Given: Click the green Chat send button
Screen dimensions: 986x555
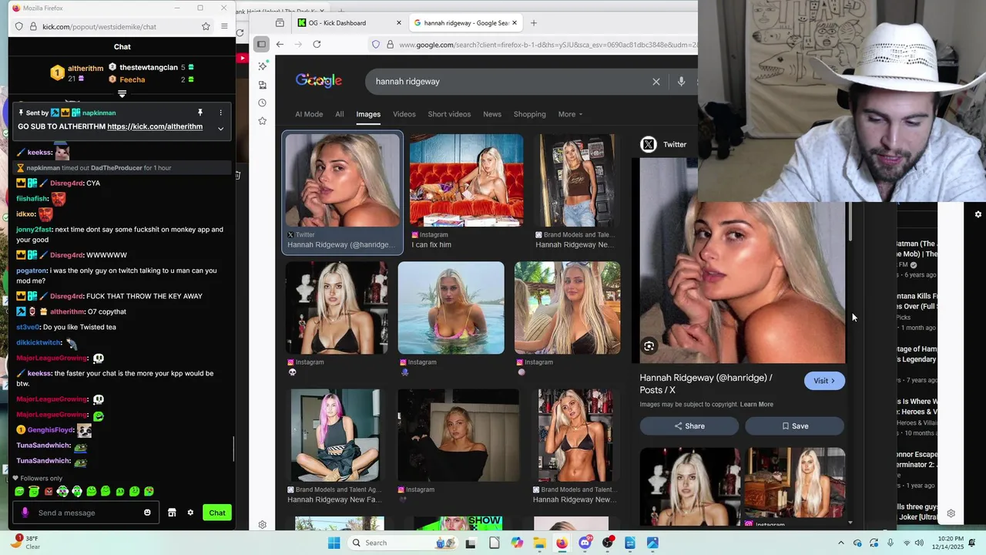Looking at the screenshot, I should [217, 513].
